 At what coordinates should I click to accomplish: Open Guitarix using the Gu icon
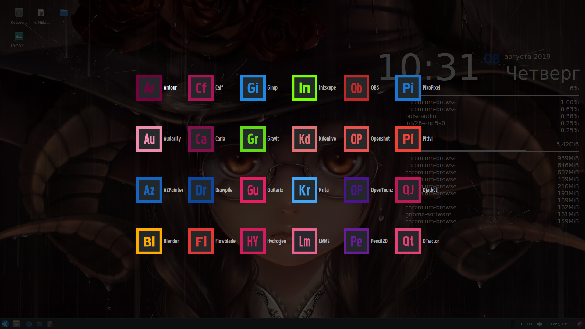253,190
